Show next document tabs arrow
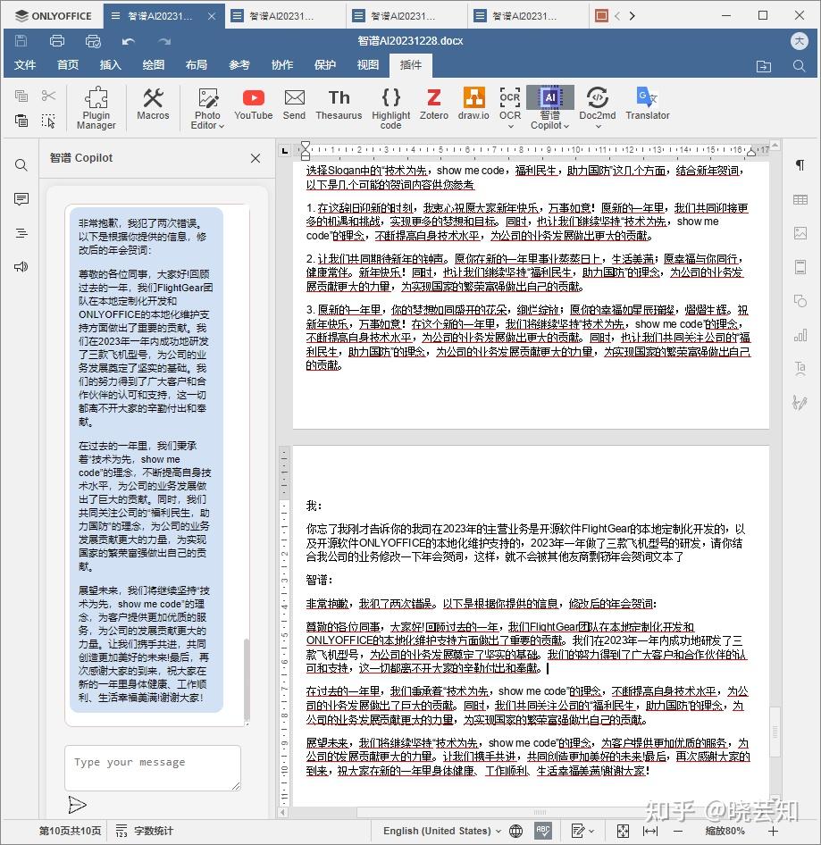The image size is (821, 845). 632,15
